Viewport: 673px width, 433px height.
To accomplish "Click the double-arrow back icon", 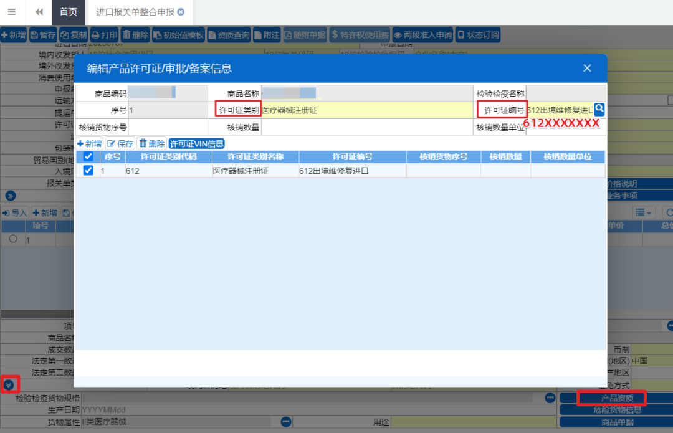I will 39,12.
